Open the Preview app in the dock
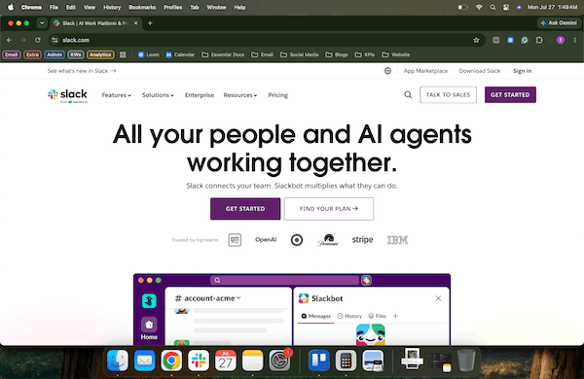Viewport: 584px width, 379px height. [x=373, y=361]
